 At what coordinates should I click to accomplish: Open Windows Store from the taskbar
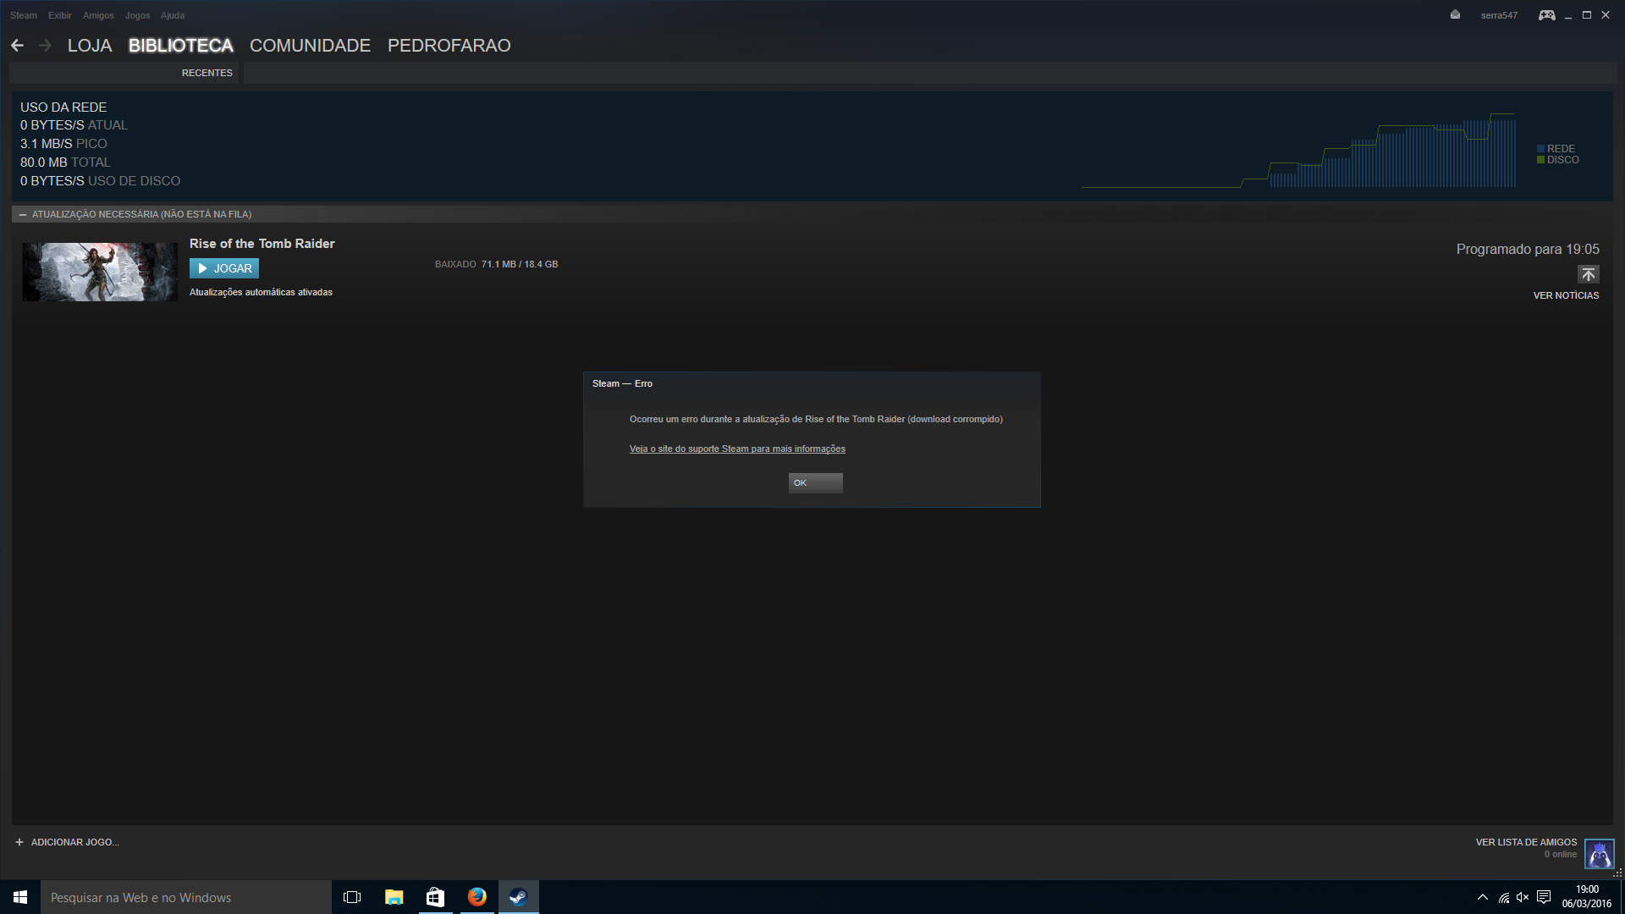[435, 897]
